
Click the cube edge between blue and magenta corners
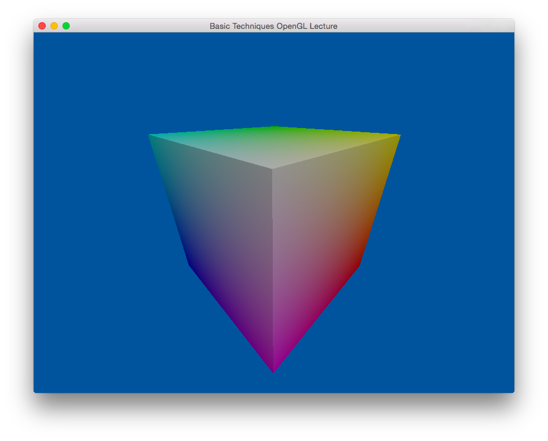[x=231, y=318]
